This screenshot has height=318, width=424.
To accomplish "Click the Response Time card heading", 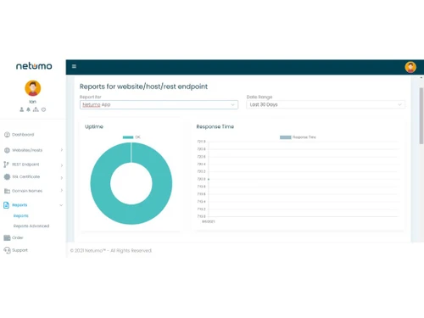I will [x=215, y=126].
